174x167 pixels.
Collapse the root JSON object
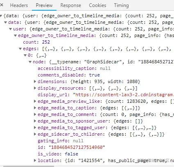point(1,16)
